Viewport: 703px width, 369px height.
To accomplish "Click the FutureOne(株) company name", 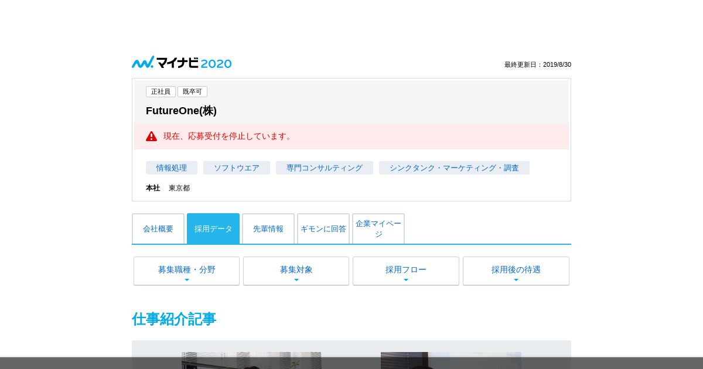I will [181, 111].
